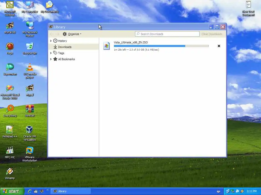
Task: Launch MyPal 68 desktop icon
Action: pos(10,28)
